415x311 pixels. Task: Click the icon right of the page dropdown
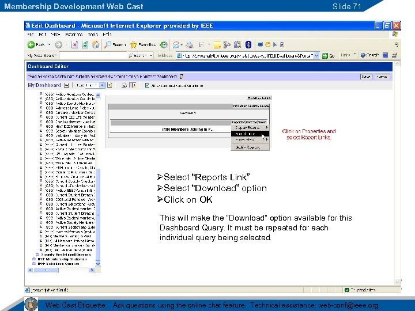(x=110, y=85)
